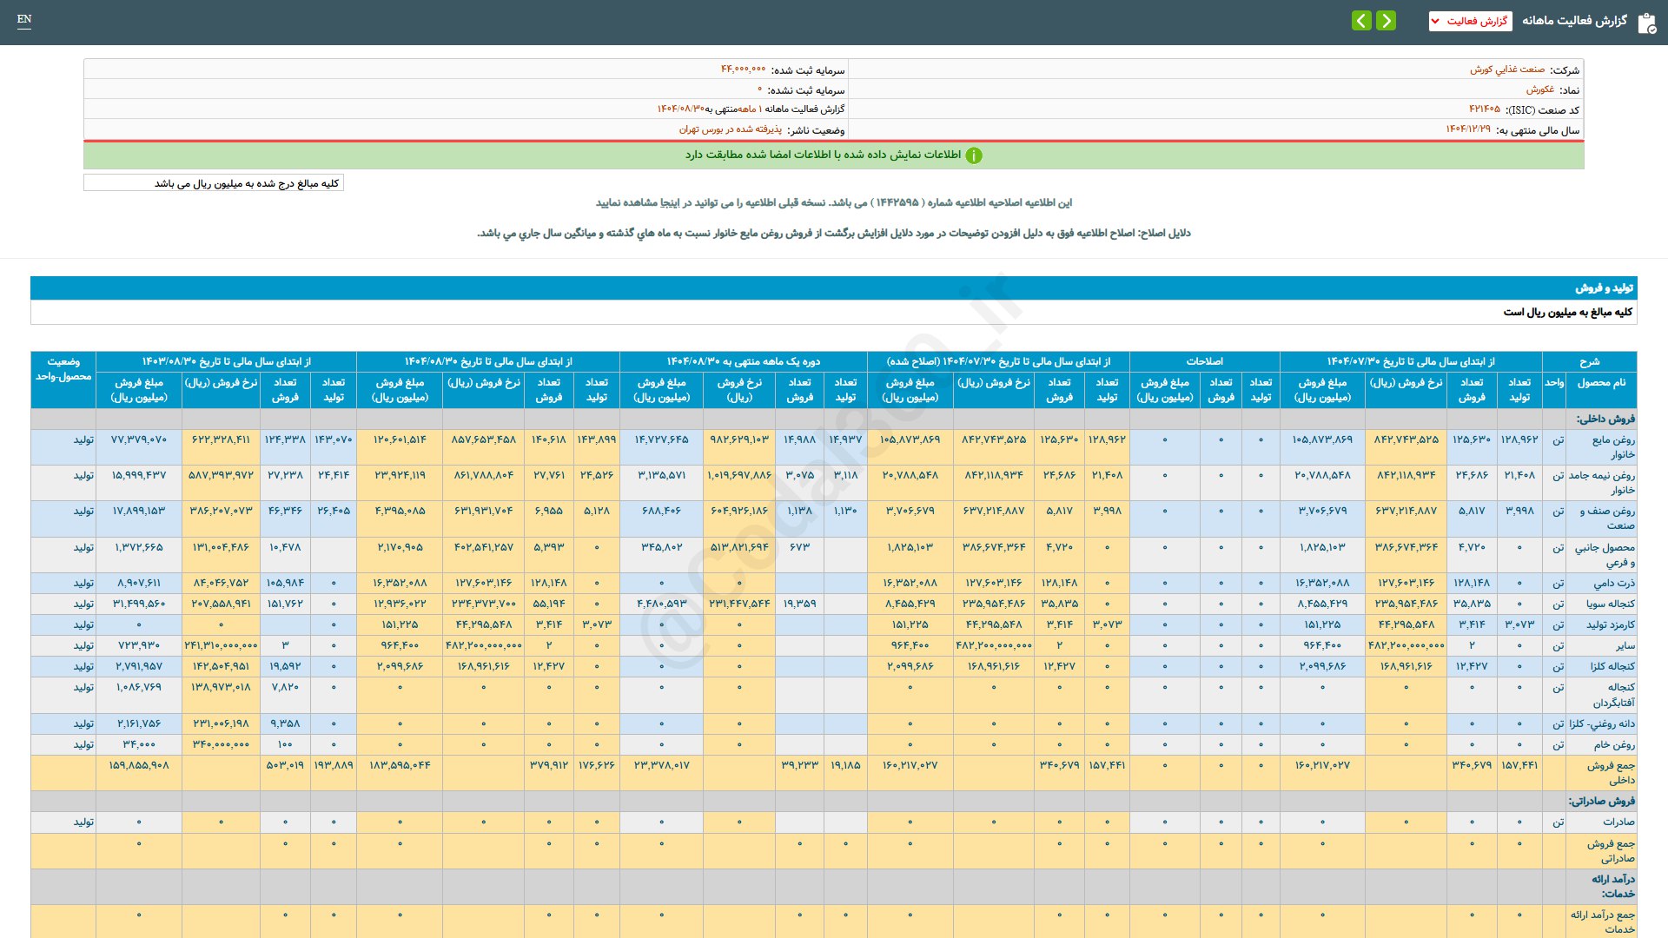Click the وضعیت محصول-واحد column header
The image size is (1668, 938).
[63, 369]
